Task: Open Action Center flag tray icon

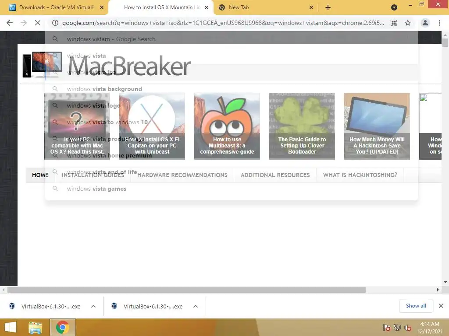Action: (387, 327)
